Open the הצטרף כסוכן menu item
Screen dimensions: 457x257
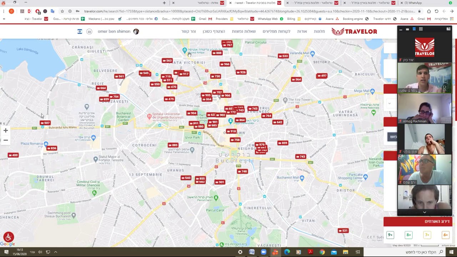click(x=214, y=31)
